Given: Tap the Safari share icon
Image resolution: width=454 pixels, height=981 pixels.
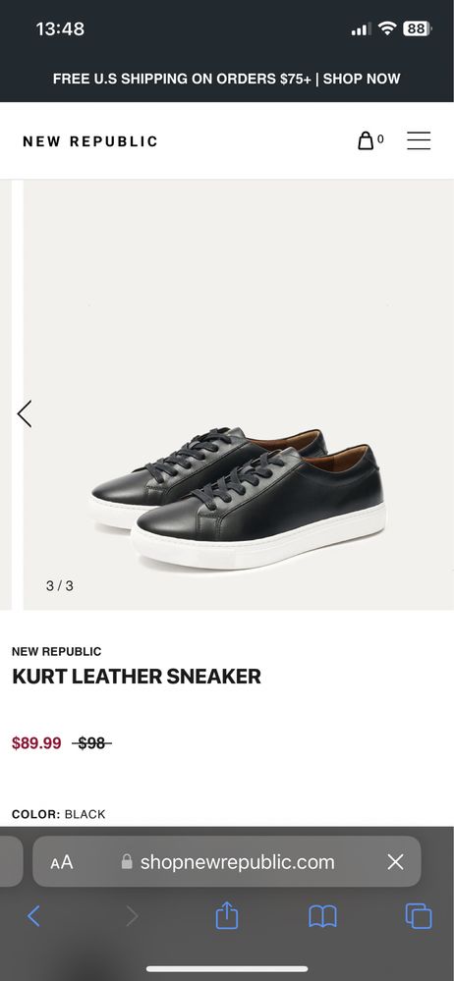Looking at the screenshot, I should point(227,916).
